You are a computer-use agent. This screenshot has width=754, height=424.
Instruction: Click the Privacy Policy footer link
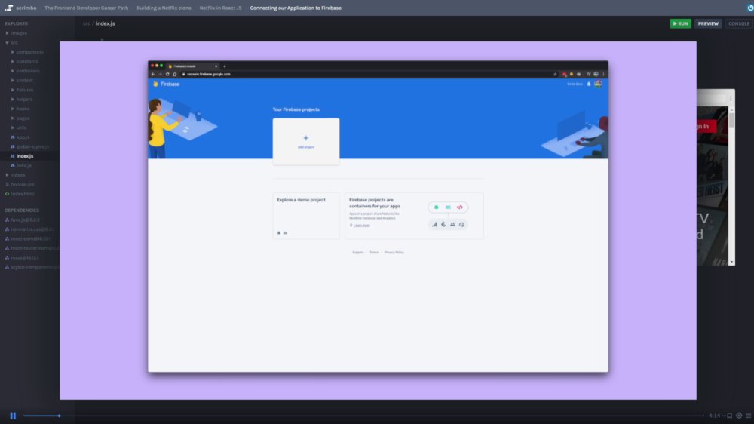pyautogui.click(x=394, y=252)
